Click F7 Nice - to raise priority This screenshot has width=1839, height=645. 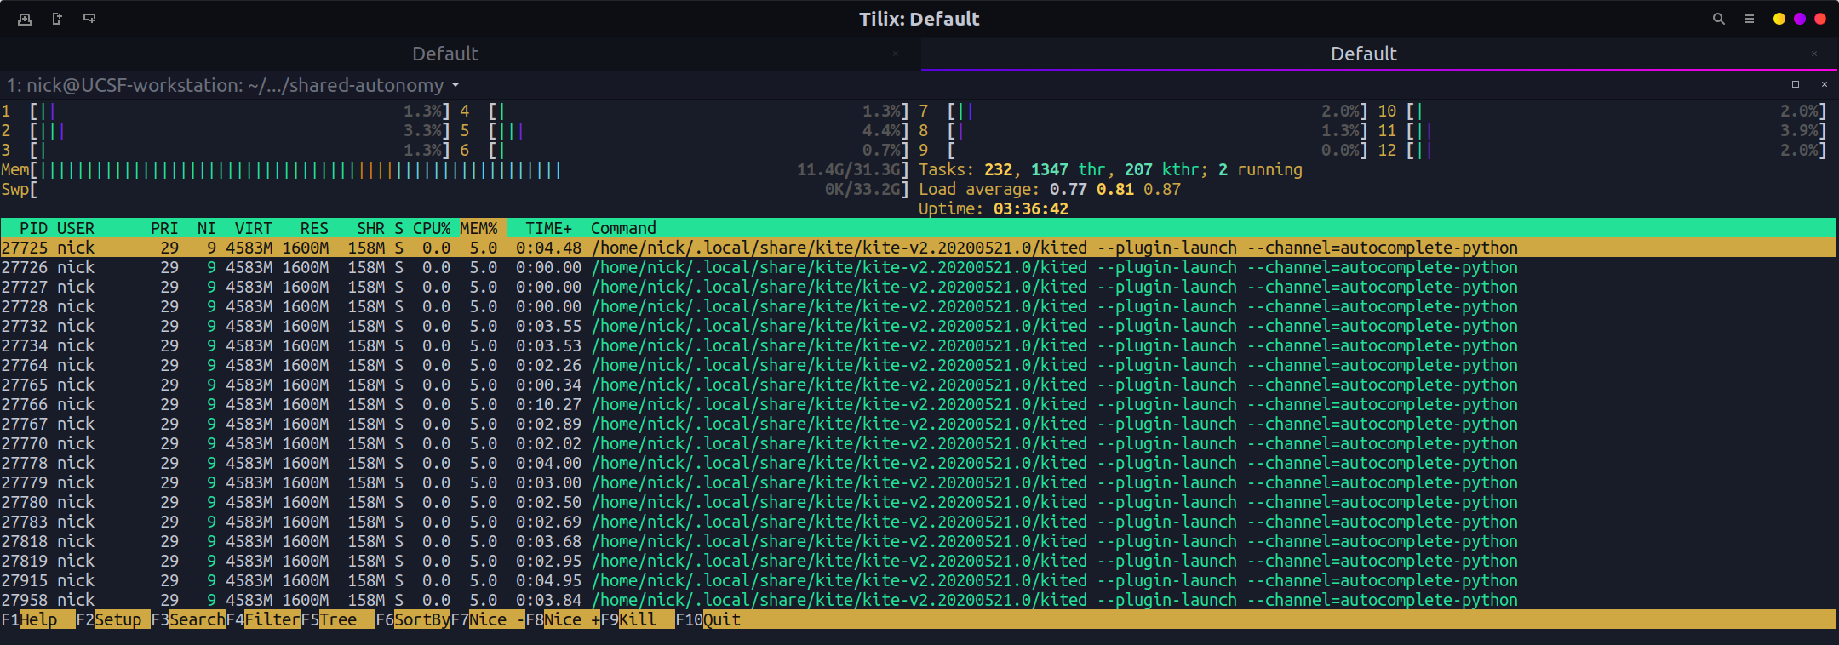click(488, 619)
